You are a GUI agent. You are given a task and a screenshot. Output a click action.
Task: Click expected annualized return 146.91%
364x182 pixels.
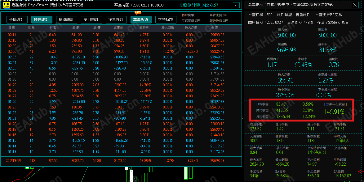[x=334, y=112]
